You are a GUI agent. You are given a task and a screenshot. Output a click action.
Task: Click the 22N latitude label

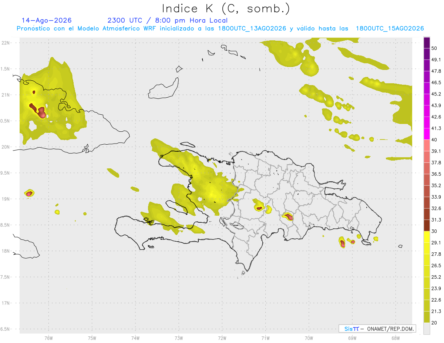(x=6, y=43)
